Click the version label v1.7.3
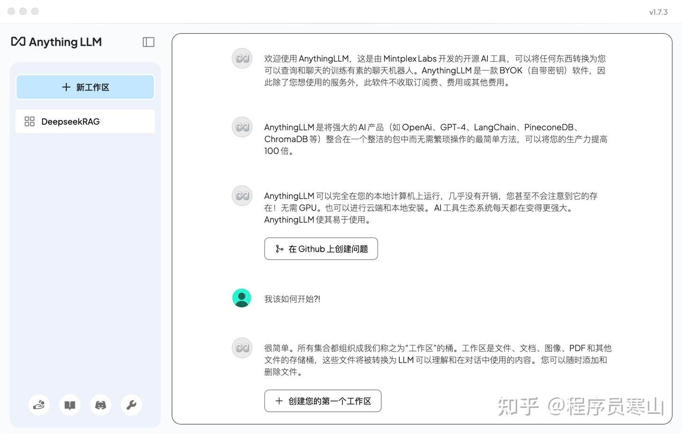Screen dimensions: 682x434 point(658,12)
